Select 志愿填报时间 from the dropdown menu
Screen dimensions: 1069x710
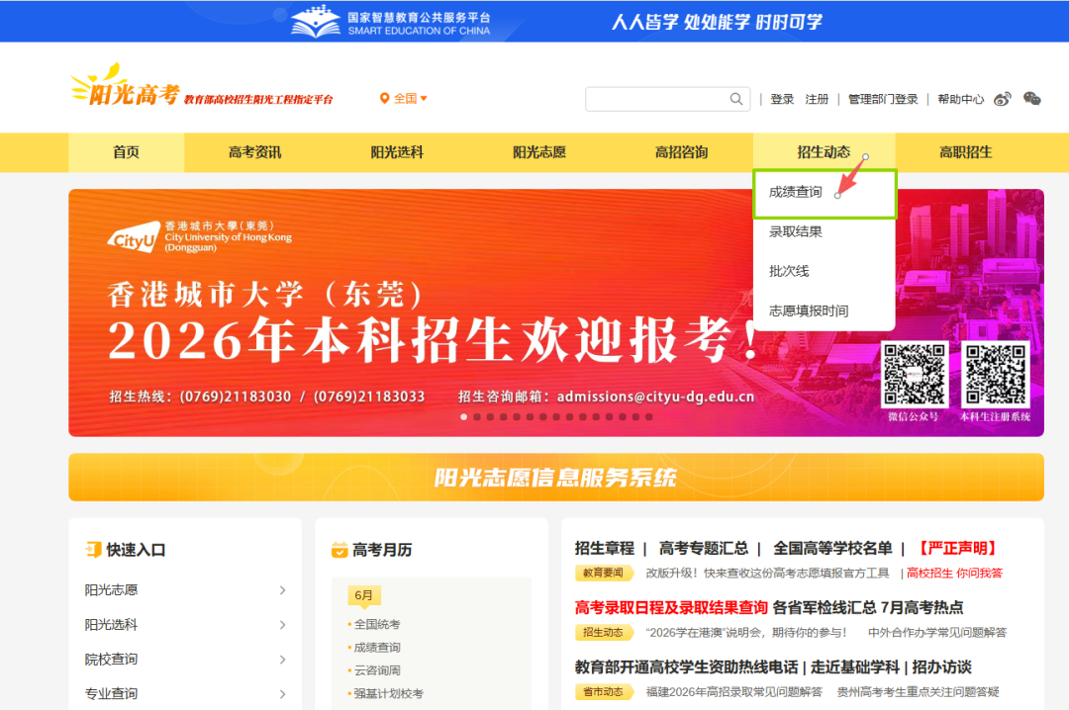pos(825,311)
